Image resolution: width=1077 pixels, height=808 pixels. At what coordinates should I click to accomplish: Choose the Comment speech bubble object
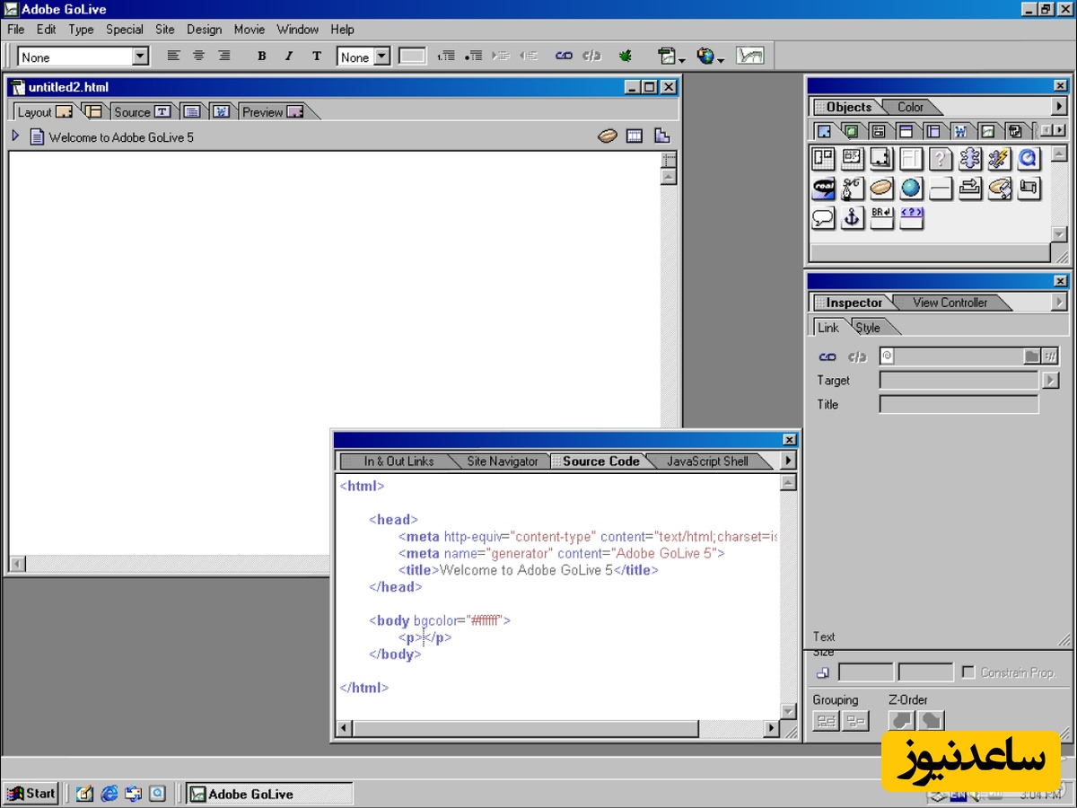[823, 217]
